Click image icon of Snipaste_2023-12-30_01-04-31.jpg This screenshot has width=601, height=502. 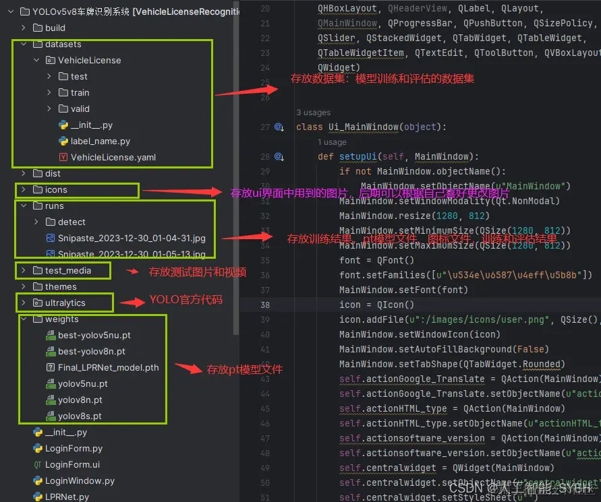click(50, 238)
